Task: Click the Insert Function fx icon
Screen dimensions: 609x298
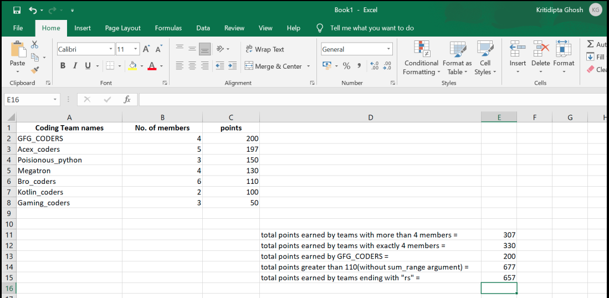Action: click(127, 100)
